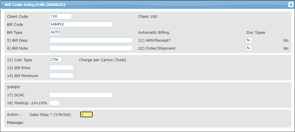Click the MarkUp percentage field

tap(54, 103)
